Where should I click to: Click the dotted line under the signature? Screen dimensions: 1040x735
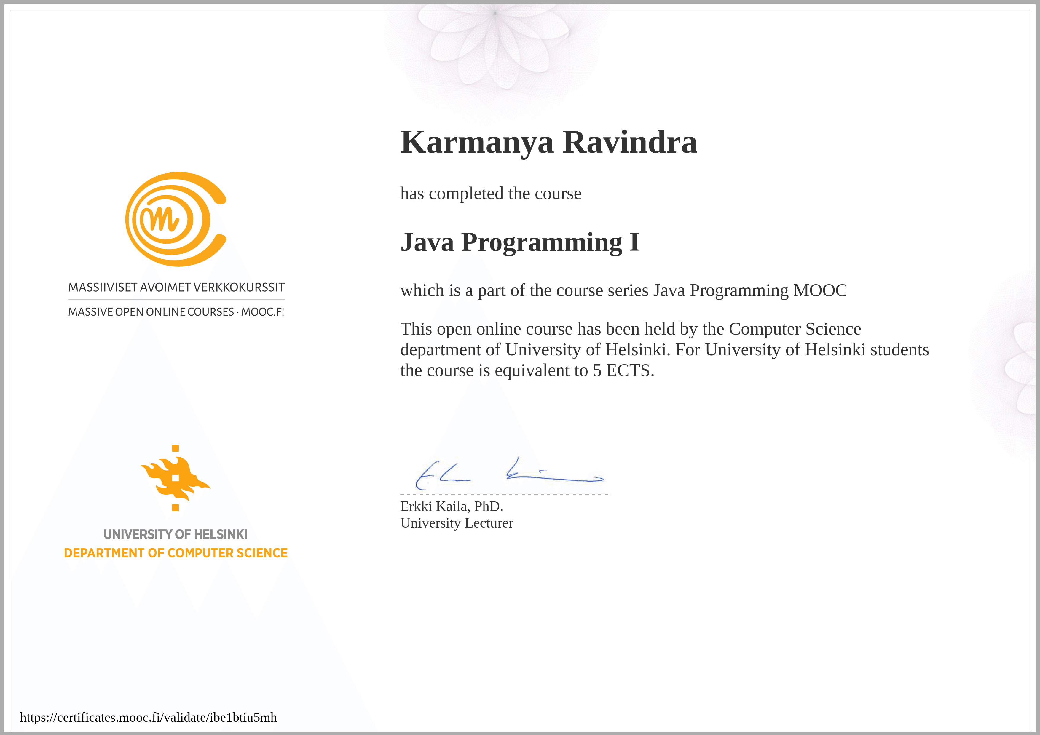(505, 495)
